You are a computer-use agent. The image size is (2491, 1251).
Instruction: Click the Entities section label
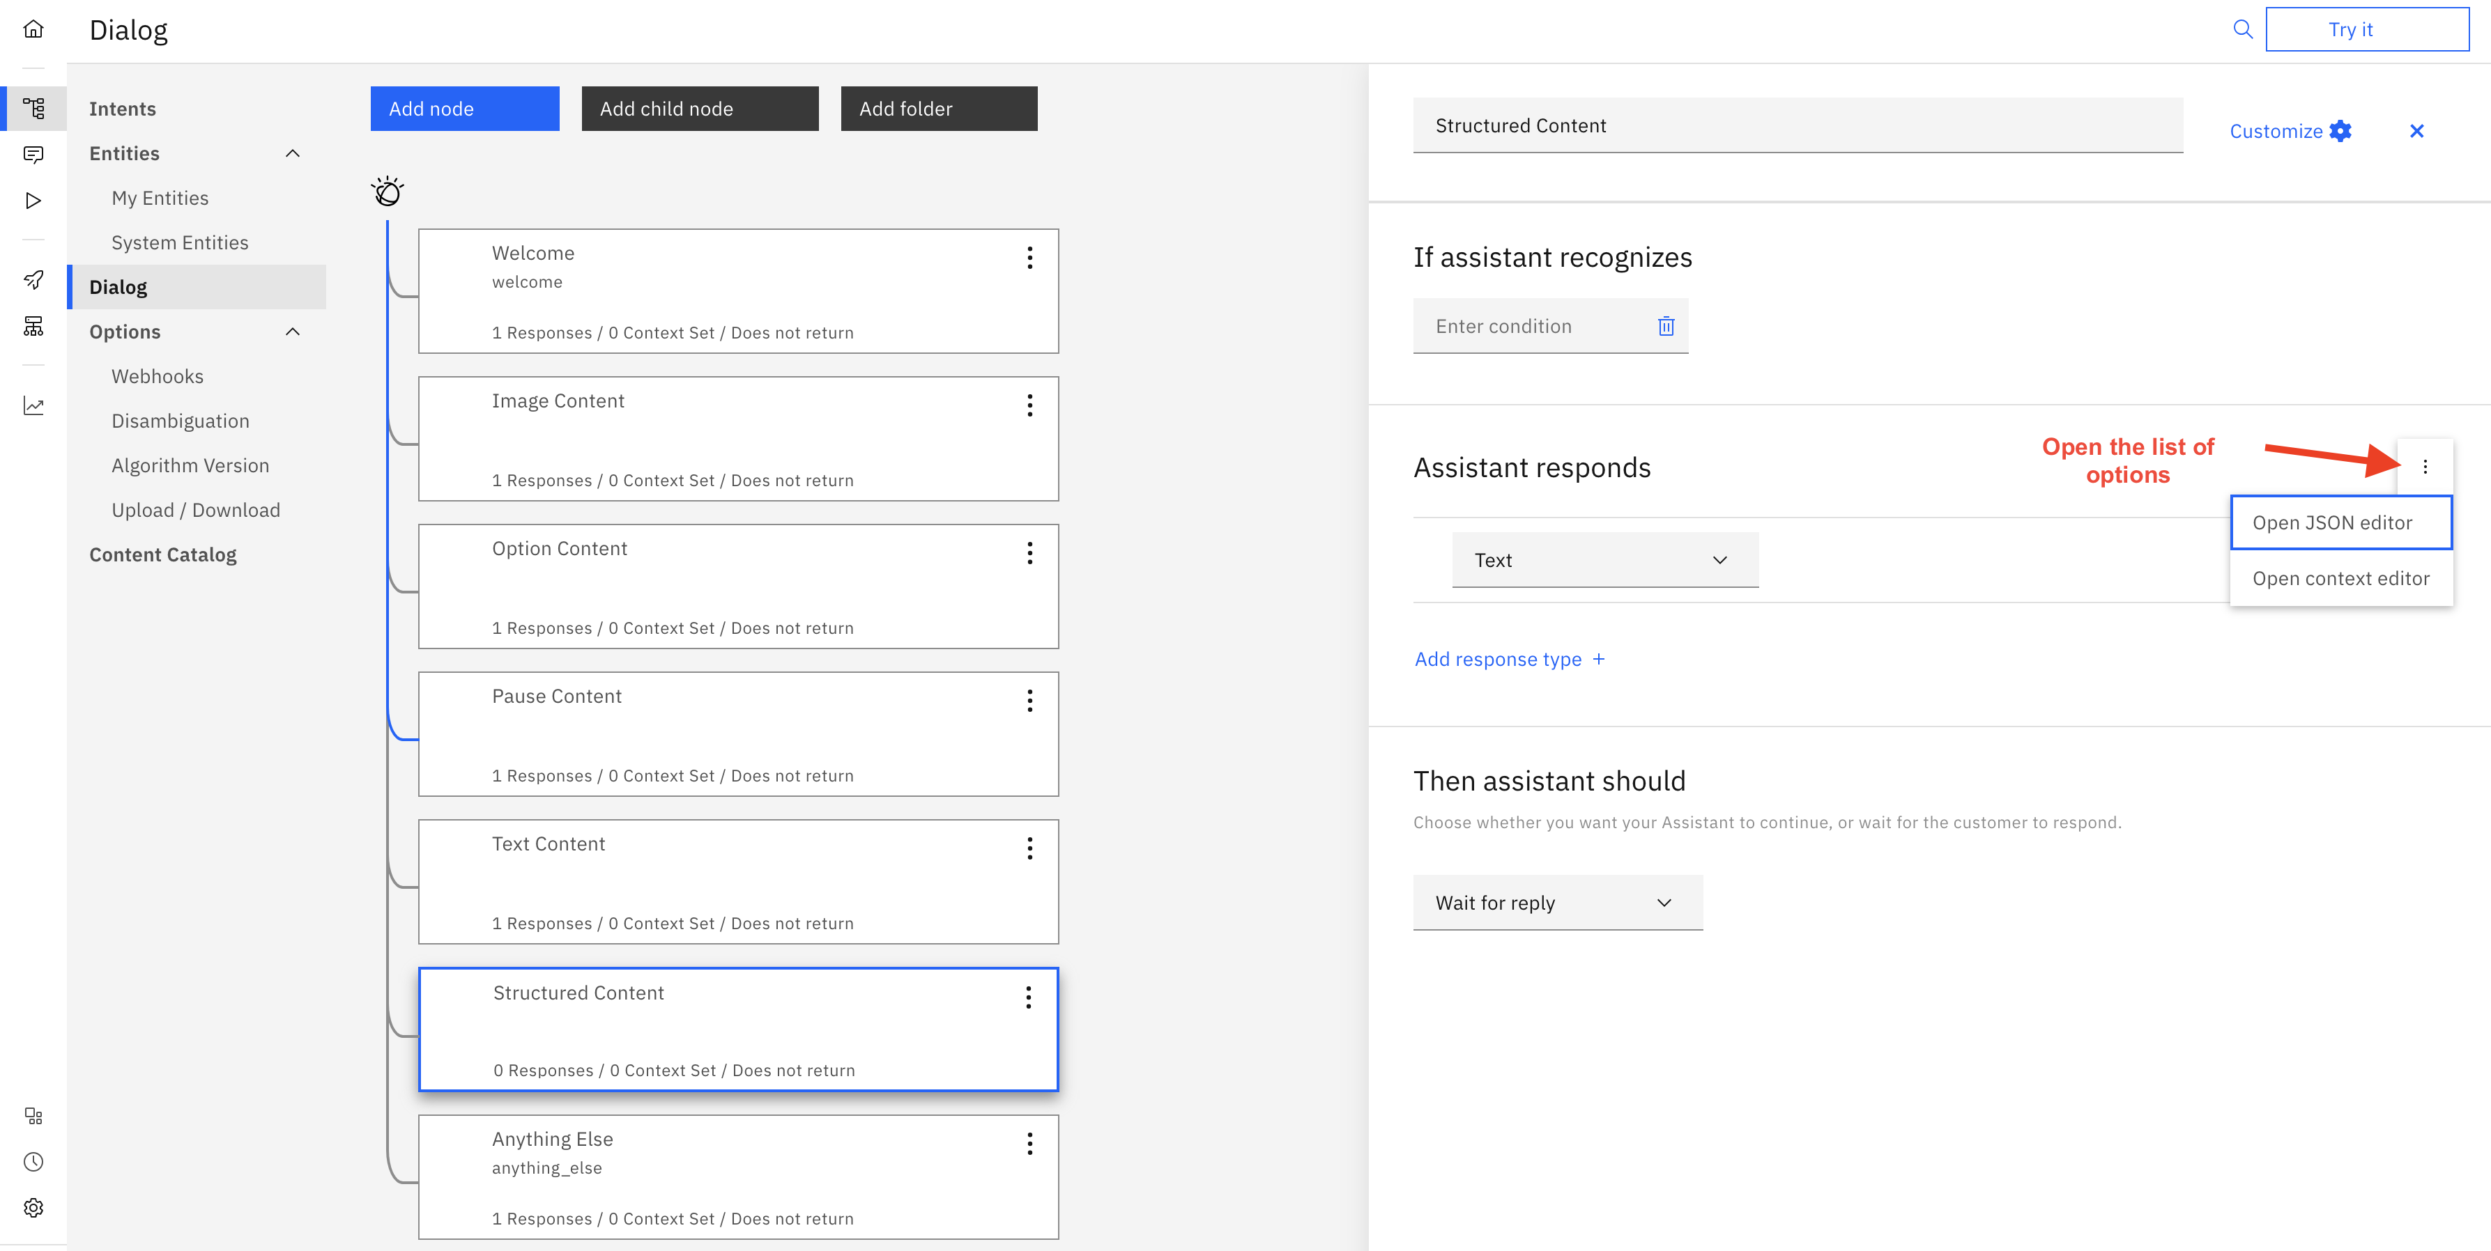pos(125,153)
